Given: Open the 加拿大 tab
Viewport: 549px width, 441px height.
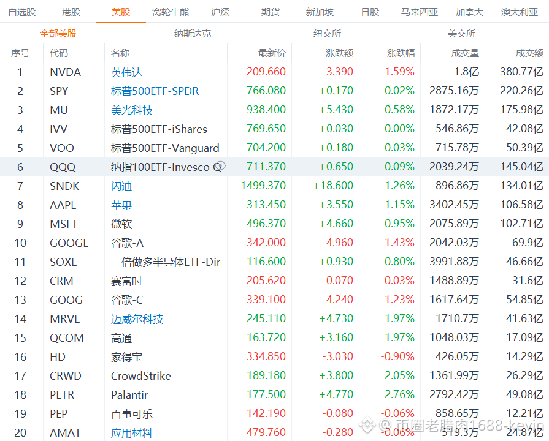Looking at the screenshot, I should tap(469, 12).
